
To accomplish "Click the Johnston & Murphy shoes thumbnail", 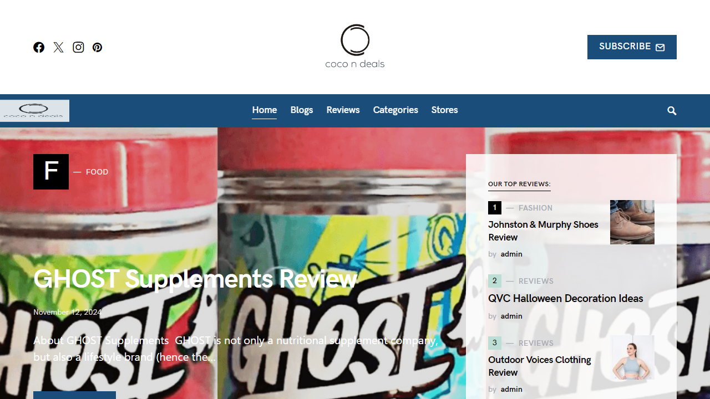I will click(632, 222).
